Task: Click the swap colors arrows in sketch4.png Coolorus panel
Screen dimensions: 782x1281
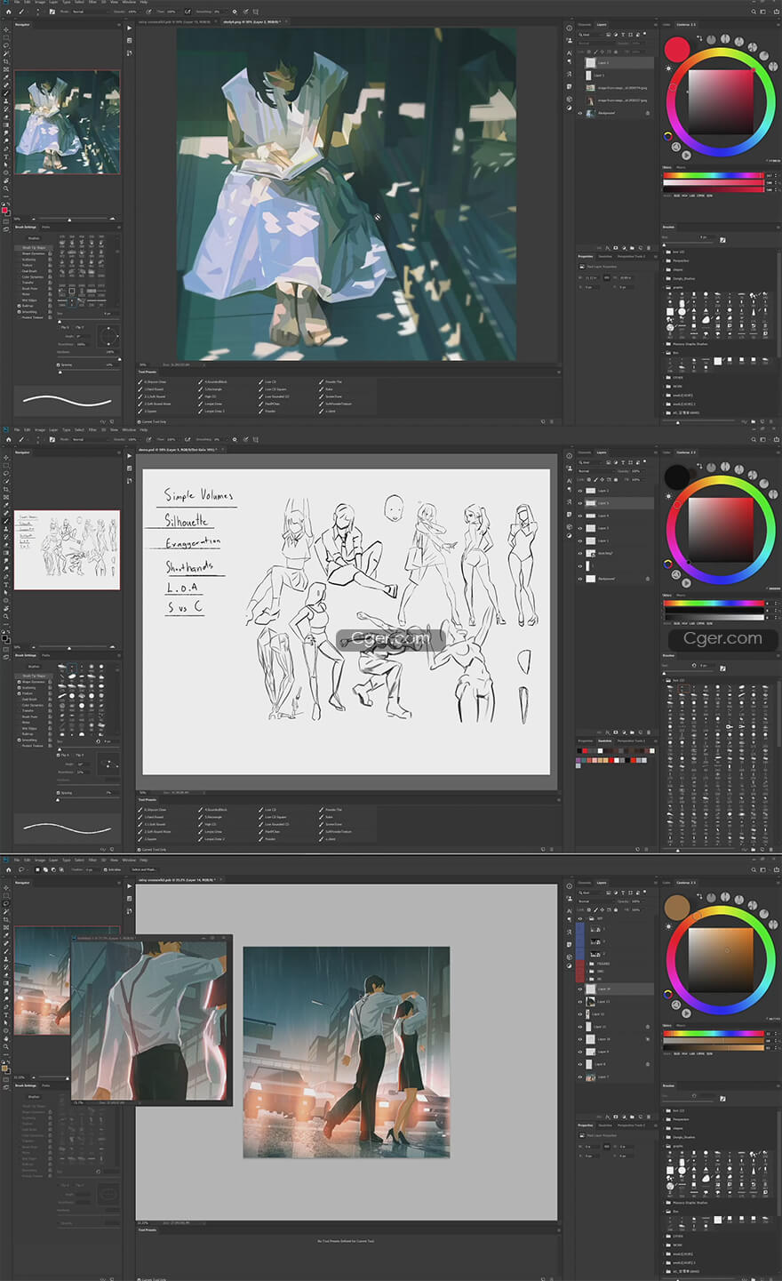Action: [x=700, y=38]
